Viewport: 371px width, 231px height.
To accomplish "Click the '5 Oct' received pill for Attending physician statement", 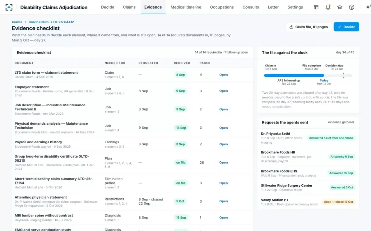I will [180, 201].
